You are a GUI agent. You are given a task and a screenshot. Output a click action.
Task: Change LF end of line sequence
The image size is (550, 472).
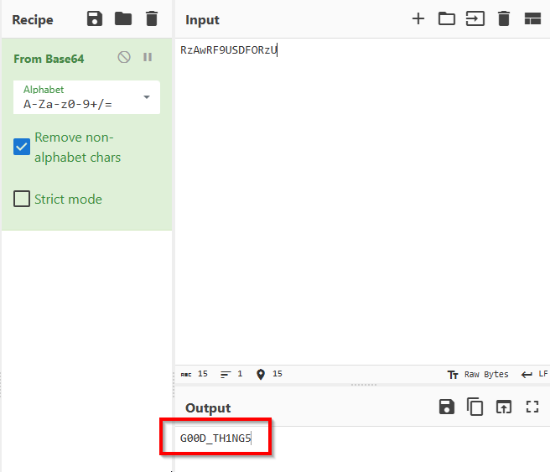coord(534,375)
